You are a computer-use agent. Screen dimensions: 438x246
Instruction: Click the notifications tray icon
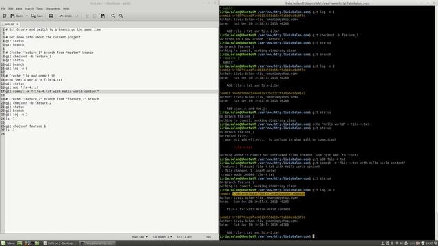coord(436,243)
